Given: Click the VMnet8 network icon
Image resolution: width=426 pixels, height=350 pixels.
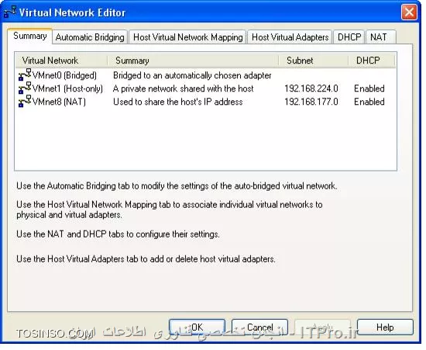Looking at the screenshot, I should click(25, 101).
